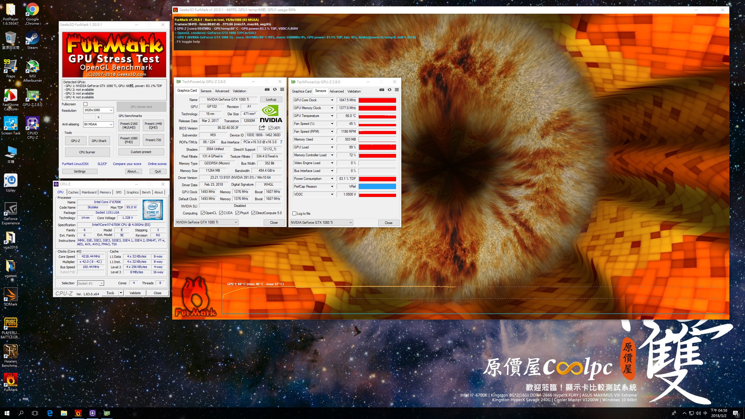The height and width of the screenshot is (419, 745).
Task: Open FurMark desktop shortcut icon
Action: [x=11, y=383]
